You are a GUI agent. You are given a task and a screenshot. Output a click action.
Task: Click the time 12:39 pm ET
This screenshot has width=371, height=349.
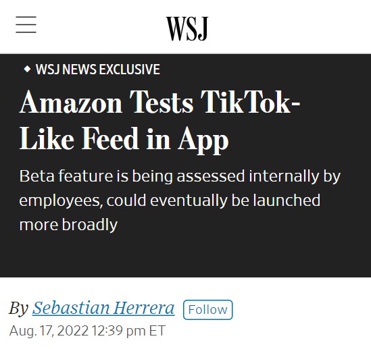(x=128, y=331)
